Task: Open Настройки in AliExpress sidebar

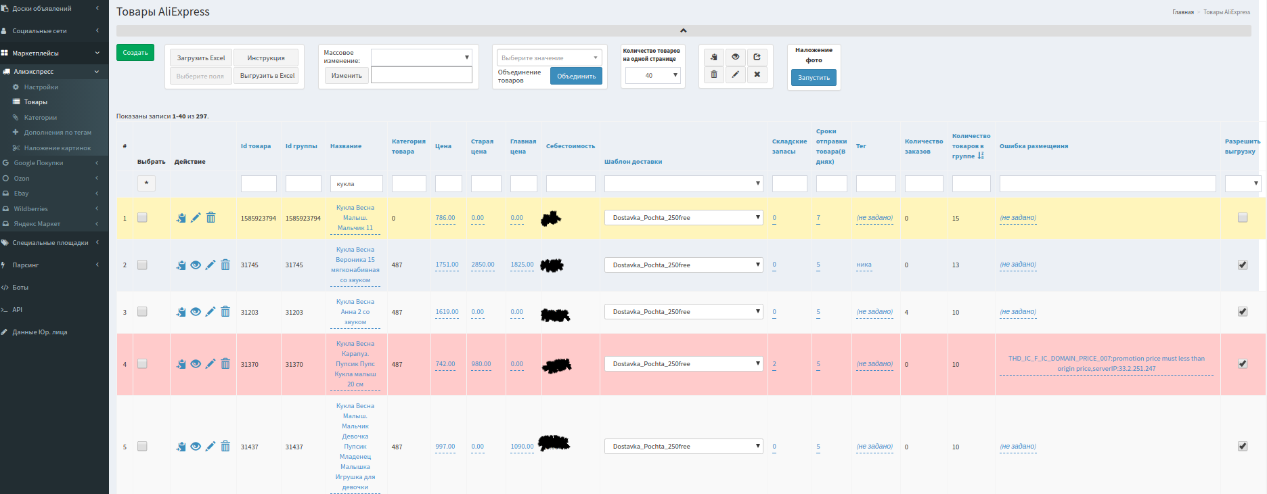Action: point(41,87)
